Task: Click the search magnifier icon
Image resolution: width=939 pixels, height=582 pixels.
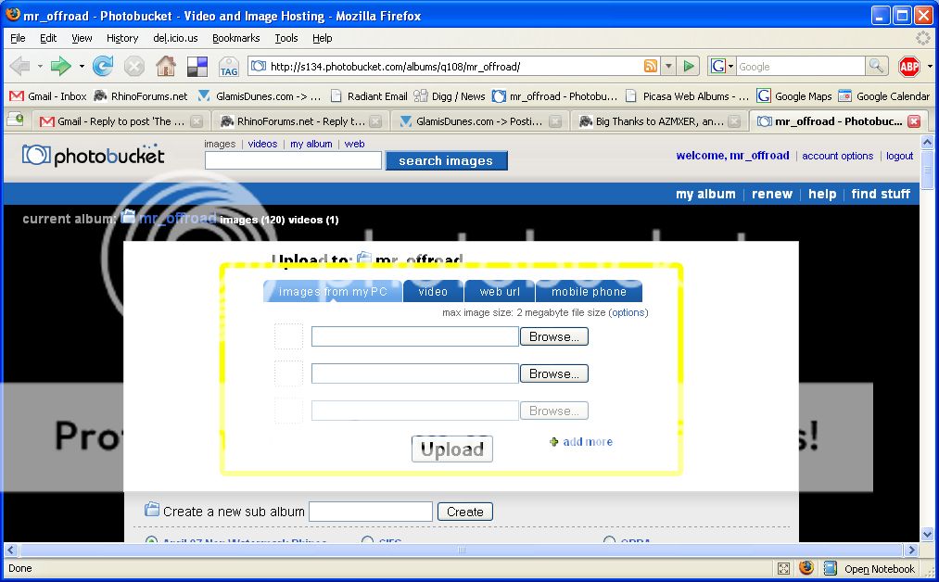Action: tap(876, 66)
